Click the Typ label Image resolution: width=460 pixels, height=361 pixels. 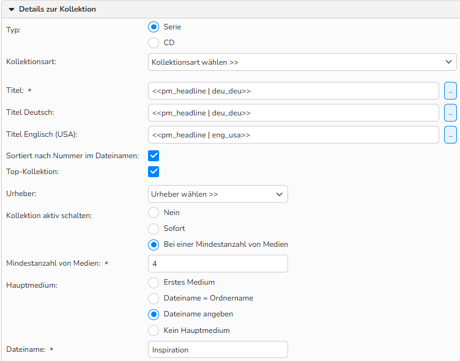[x=13, y=30]
